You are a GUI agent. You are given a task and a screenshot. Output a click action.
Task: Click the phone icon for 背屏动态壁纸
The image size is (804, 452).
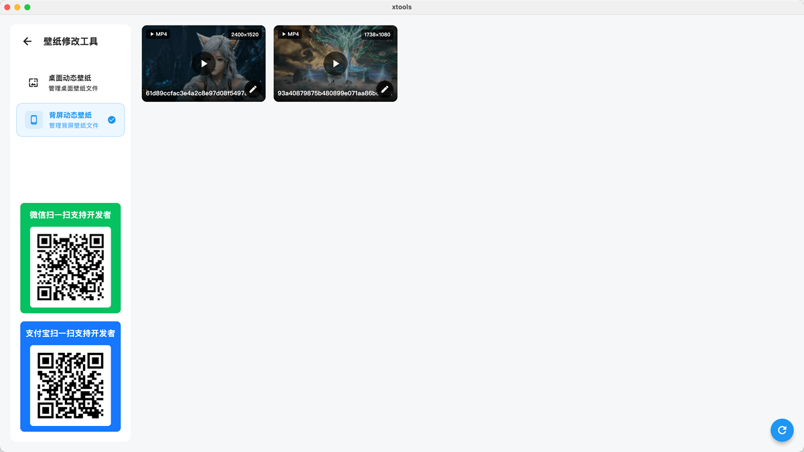click(33, 120)
